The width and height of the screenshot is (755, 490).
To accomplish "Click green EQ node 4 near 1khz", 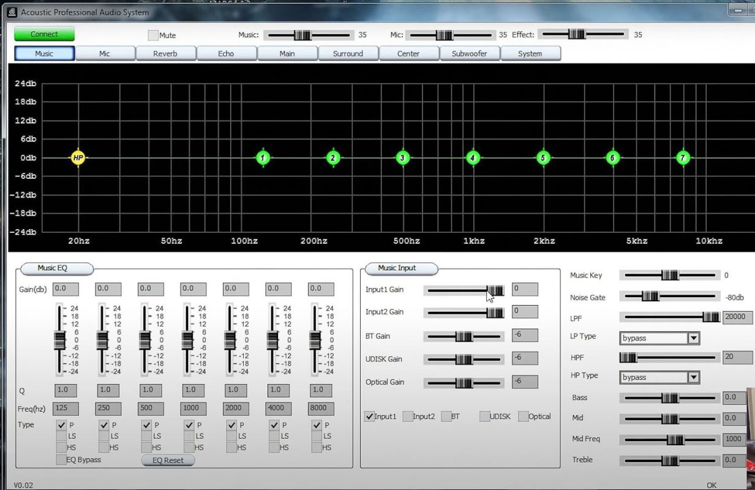I will pyautogui.click(x=472, y=158).
